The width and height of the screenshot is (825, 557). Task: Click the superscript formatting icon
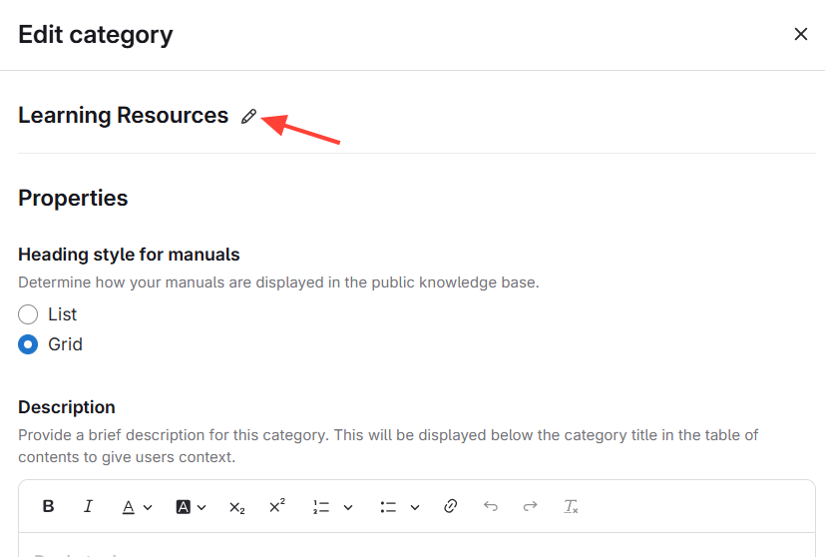pos(277,506)
